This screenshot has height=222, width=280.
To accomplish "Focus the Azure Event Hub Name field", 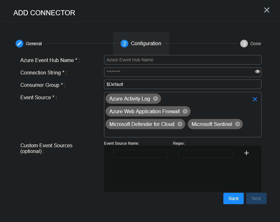I will click(183, 59).
